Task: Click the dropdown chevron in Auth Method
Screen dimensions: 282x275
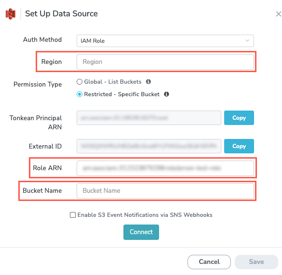Action: pyautogui.click(x=247, y=41)
